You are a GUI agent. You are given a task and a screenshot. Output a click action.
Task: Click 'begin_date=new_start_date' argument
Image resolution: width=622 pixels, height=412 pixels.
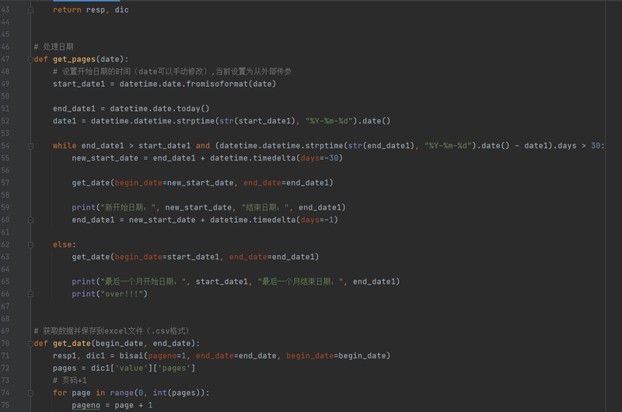[174, 183]
